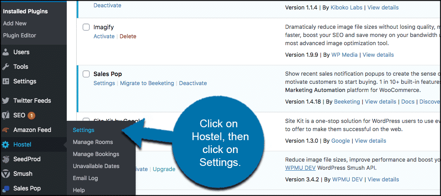The height and width of the screenshot is (196, 441).
Task: Choose Manage Rooms from Hostel submenu
Action: [x=93, y=142]
